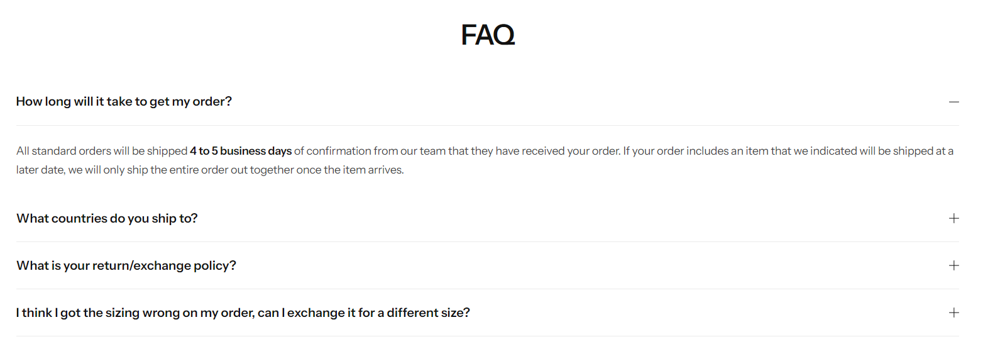Viewport: 983px width, 349px height.
Task: Click the words "get my order" in the first question
Action: [x=190, y=102]
